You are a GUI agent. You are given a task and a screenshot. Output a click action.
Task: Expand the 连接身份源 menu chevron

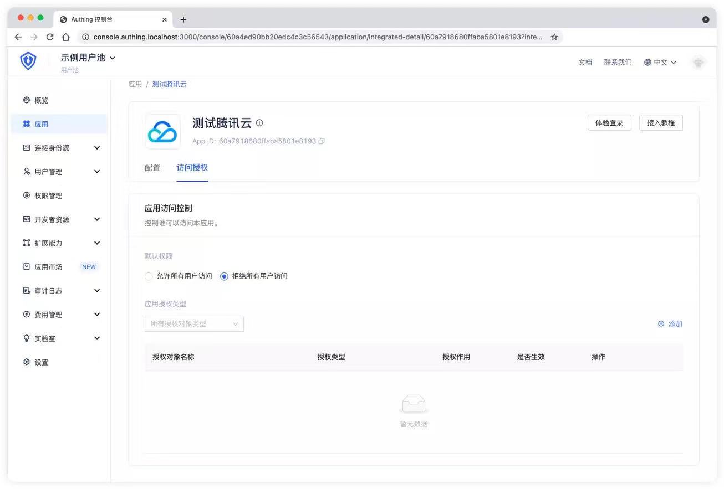(97, 148)
